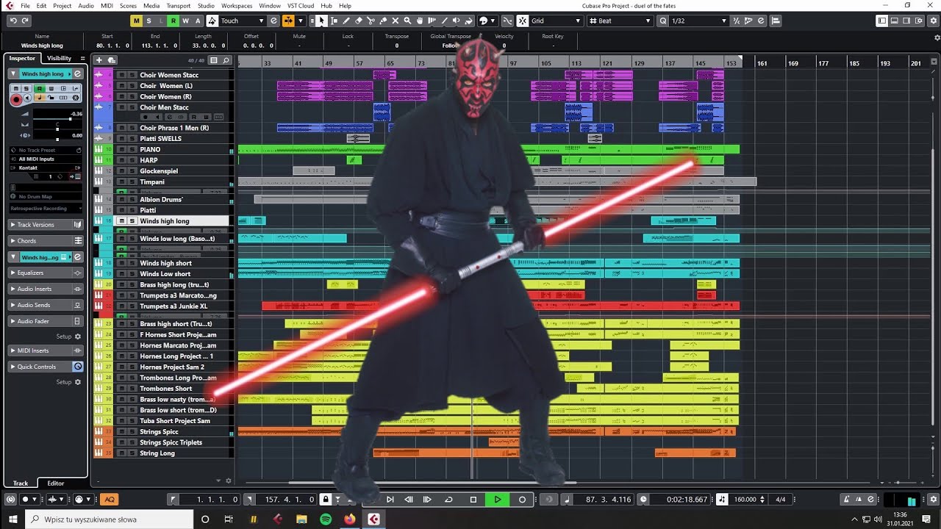Click the inspector volume fader slider
The image size is (941, 529).
tap(57, 119)
